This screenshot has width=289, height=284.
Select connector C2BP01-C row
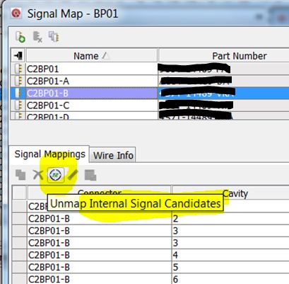point(150,106)
